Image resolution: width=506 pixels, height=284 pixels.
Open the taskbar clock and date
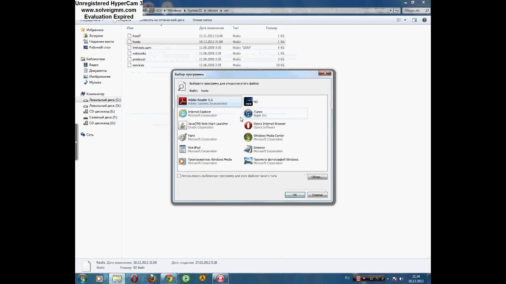416,278
